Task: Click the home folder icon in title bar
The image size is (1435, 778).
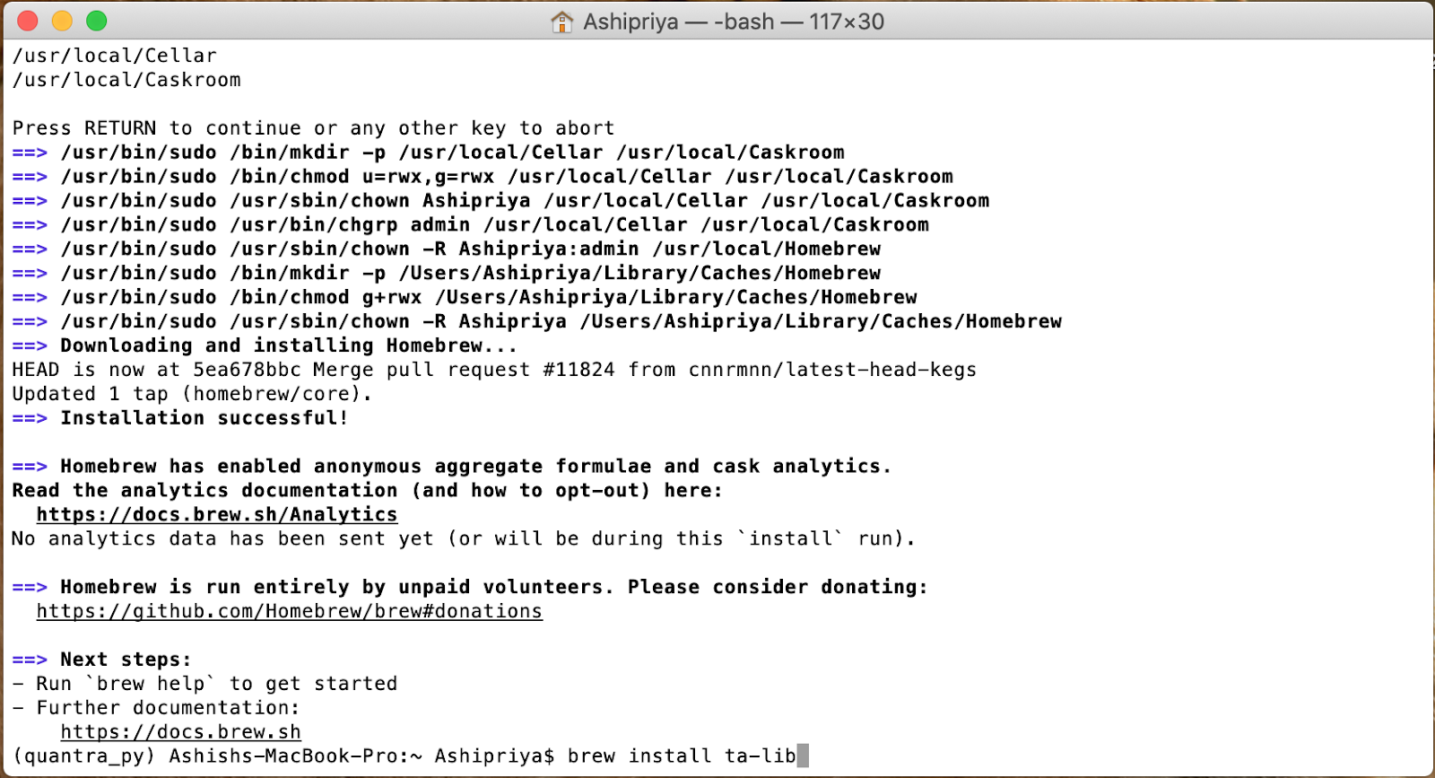Action: pos(562,22)
